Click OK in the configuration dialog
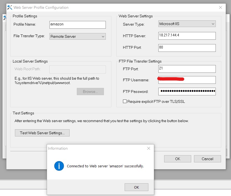 (x=177, y=159)
